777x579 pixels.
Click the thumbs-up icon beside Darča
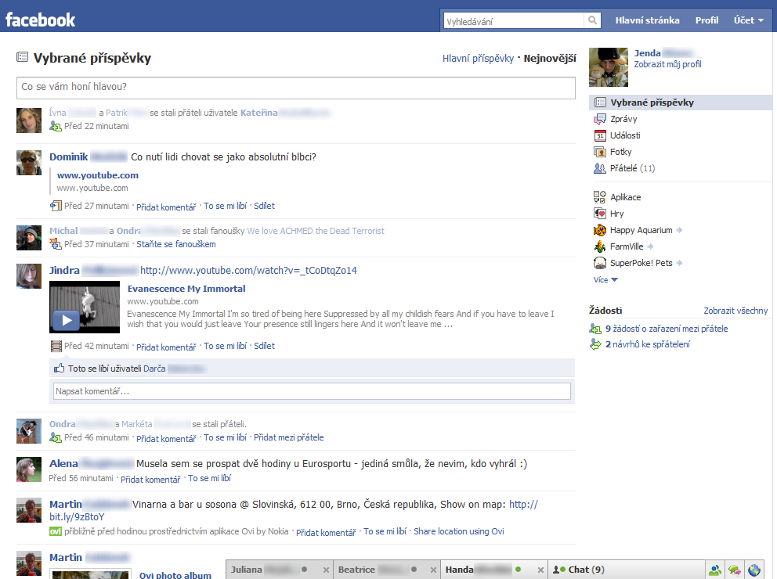pos(59,369)
